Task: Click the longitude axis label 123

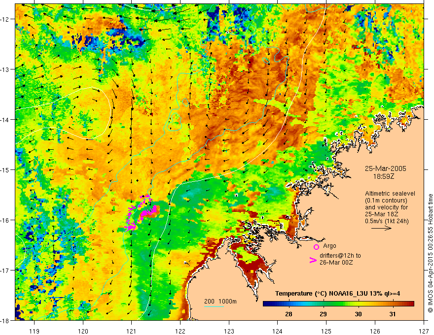Action: coord(229,331)
